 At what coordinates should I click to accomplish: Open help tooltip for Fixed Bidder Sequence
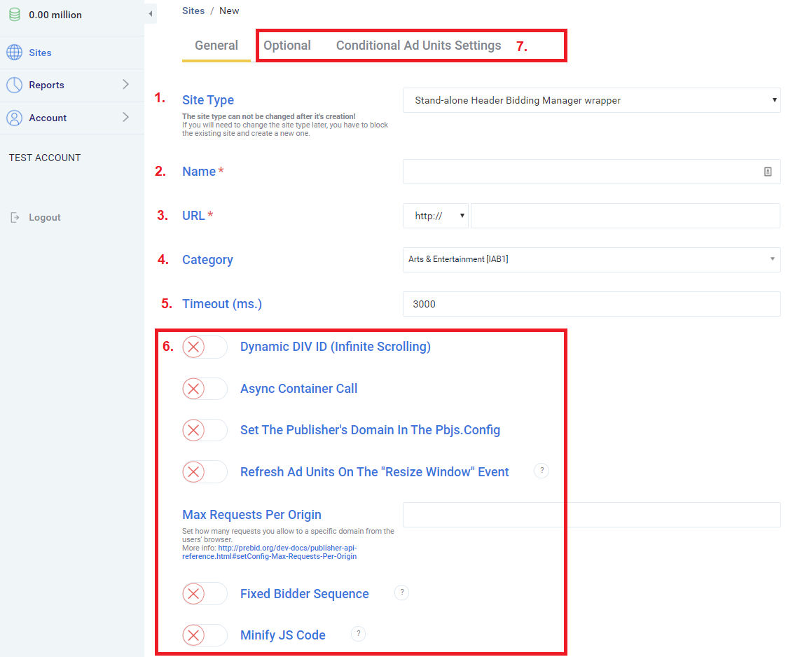tap(401, 593)
